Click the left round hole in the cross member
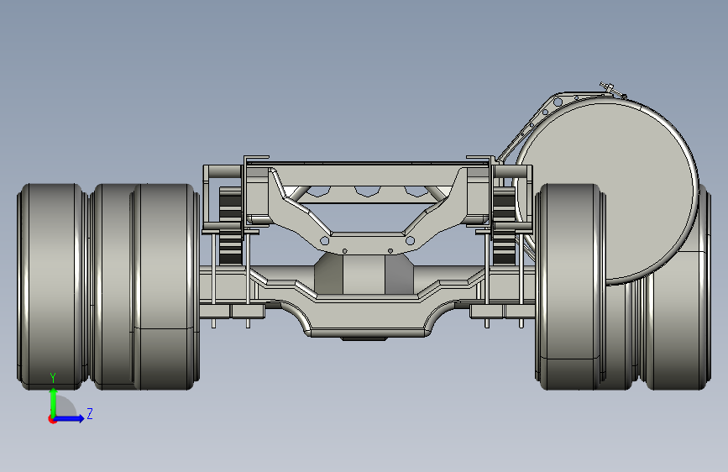The width and height of the screenshot is (728, 472). [325, 241]
